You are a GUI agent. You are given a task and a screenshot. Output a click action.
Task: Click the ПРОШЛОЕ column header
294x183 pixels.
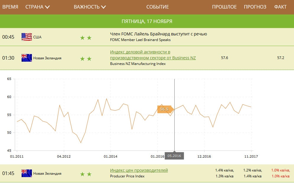pos(224,7)
